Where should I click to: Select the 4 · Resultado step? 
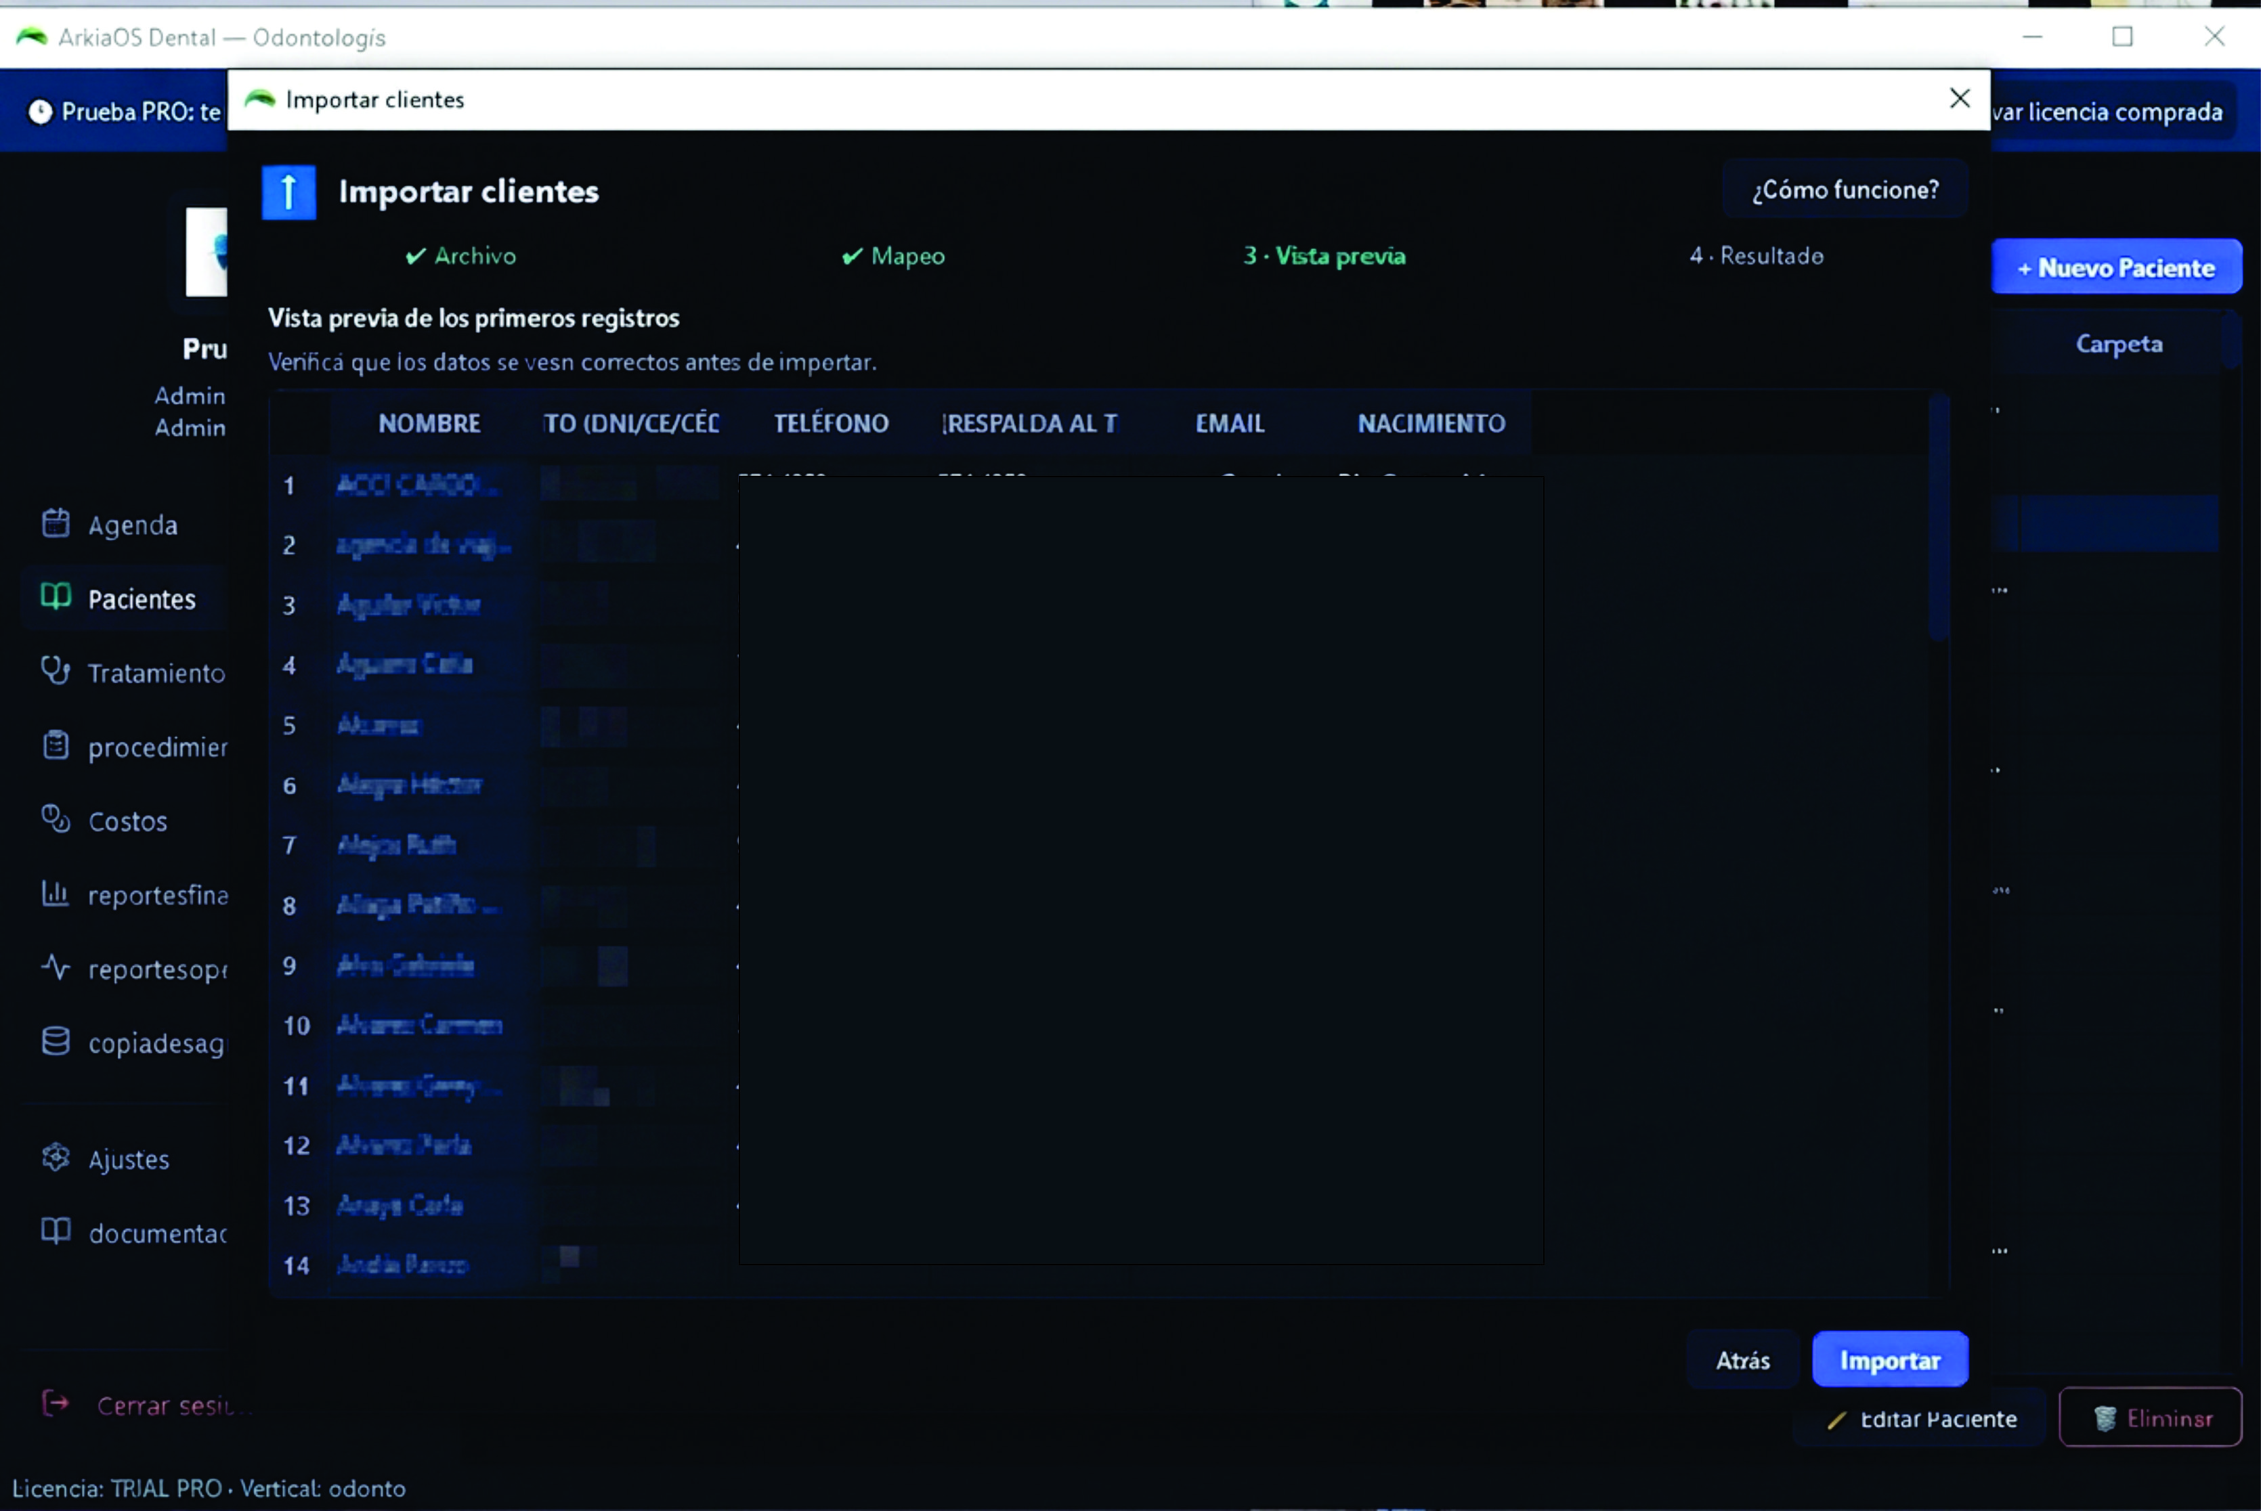[x=1756, y=255]
